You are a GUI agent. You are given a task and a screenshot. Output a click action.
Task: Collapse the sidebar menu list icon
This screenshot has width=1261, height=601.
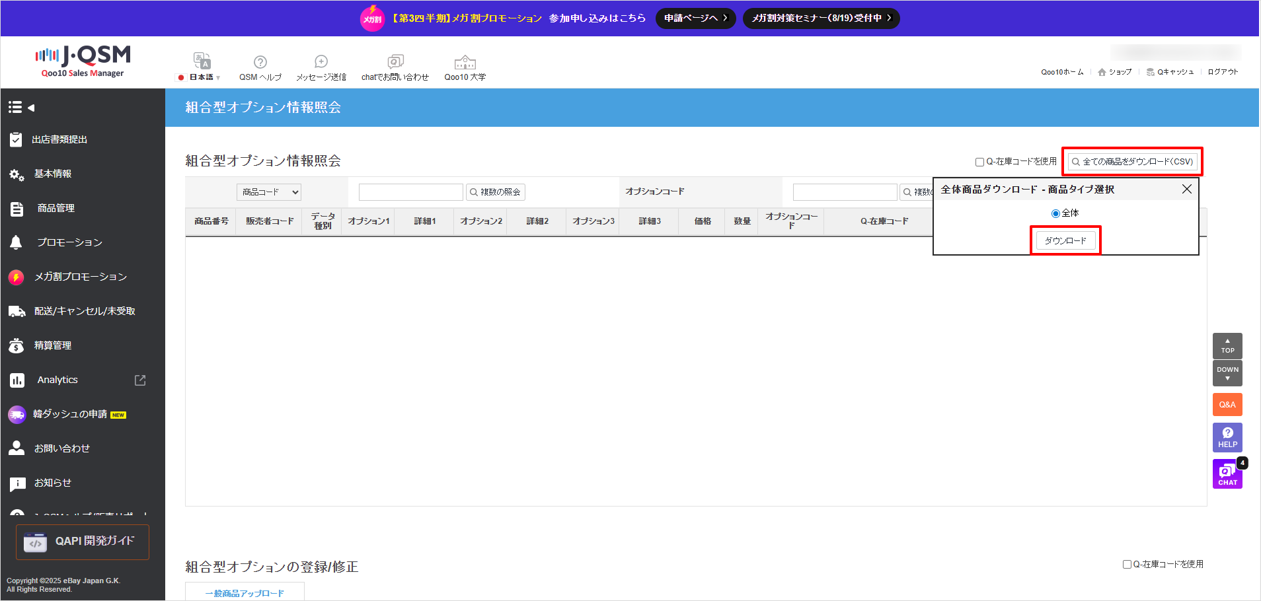point(21,107)
